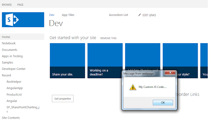Click the warning triangle icon in dialog
The height and width of the screenshot is (120, 213).
point(133,87)
